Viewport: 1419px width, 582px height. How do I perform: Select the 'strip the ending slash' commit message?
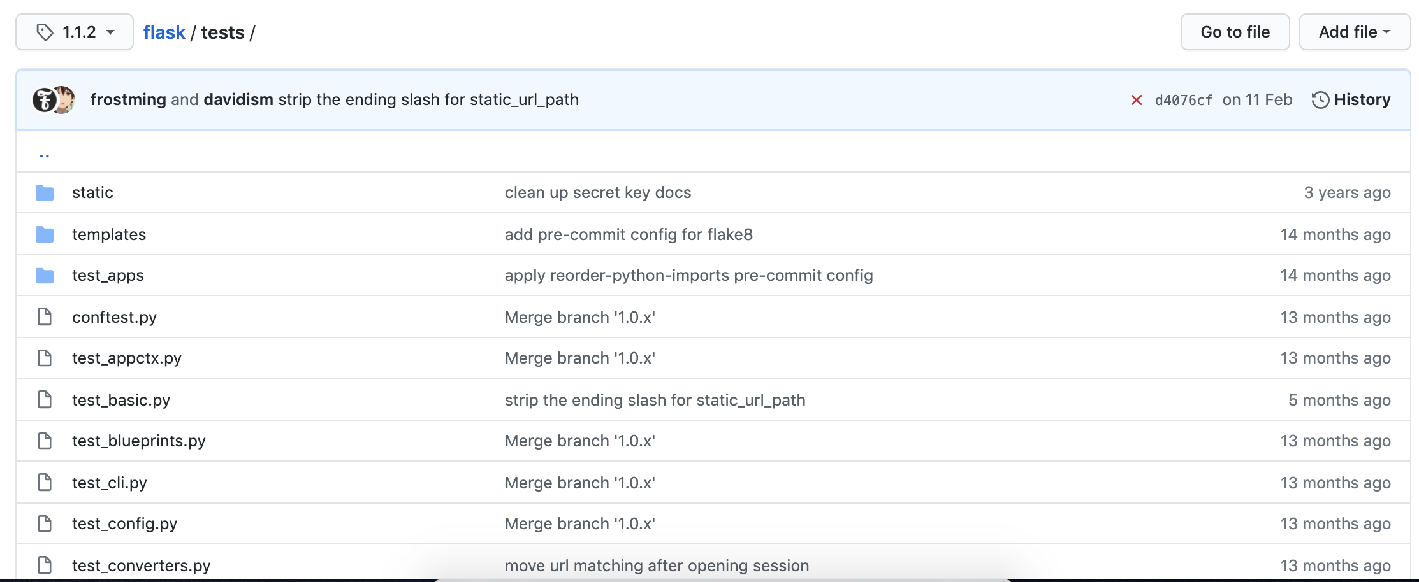point(655,399)
